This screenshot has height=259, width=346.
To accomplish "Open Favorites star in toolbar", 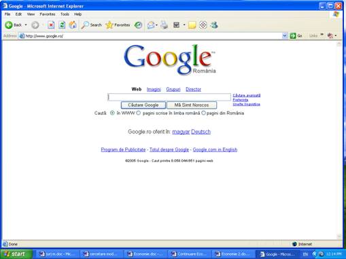I will click(x=109, y=25).
